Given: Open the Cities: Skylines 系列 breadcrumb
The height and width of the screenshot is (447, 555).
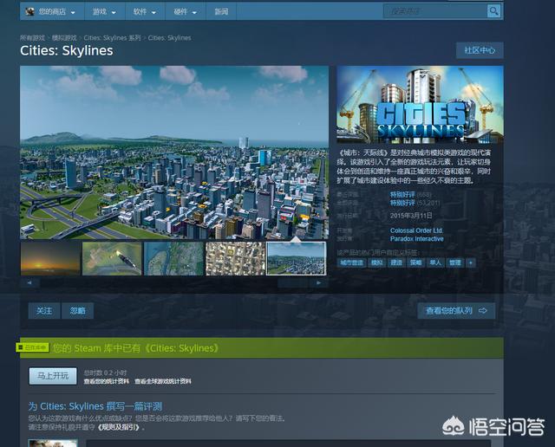Looking at the screenshot, I should click(112, 38).
